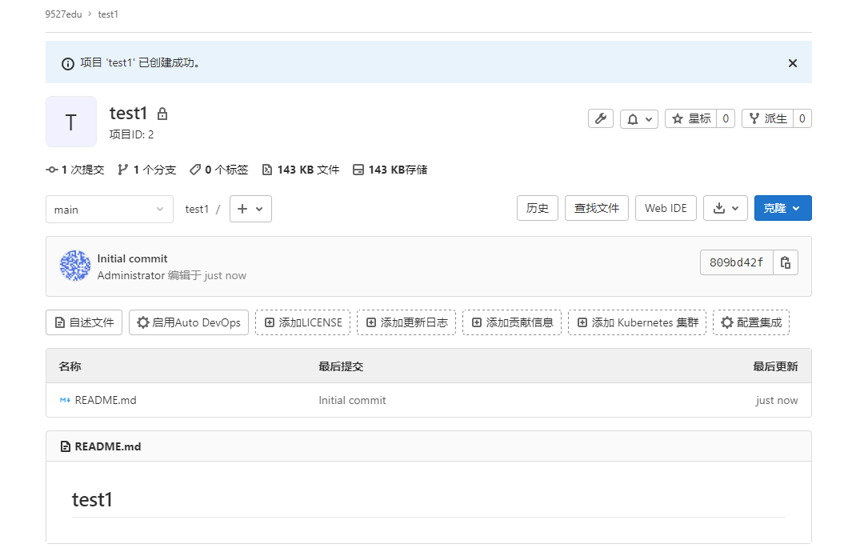Click the 最后提交 column header
Viewport: 856px width, 556px height.
(341, 366)
